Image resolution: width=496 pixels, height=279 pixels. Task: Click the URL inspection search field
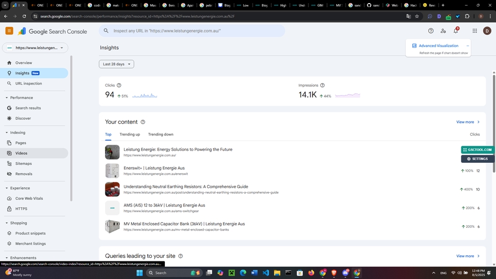point(196,31)
